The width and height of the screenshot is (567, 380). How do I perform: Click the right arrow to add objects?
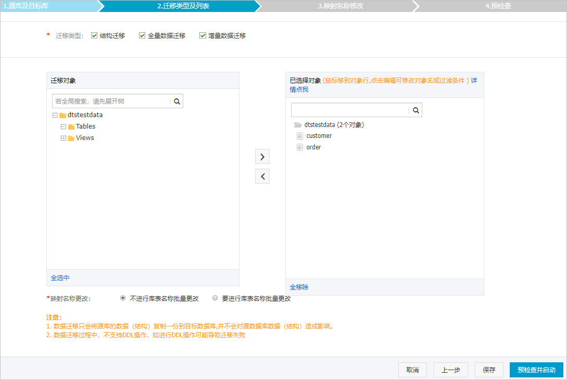click(x=262, y=157)
